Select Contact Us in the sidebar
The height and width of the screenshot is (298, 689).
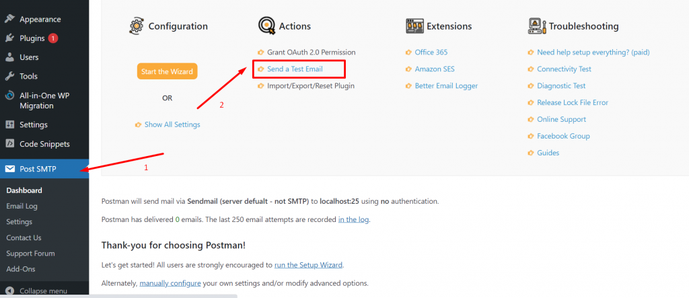[x=24, y=237]
